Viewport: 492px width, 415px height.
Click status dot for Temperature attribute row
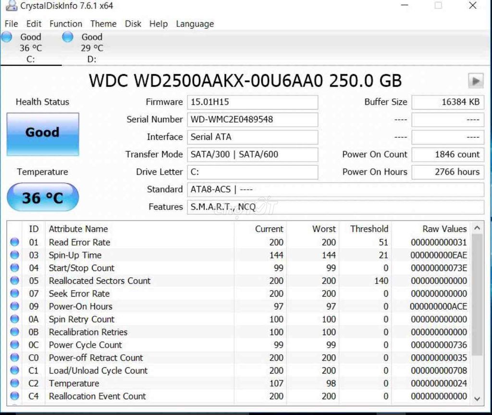pos(14,383)
